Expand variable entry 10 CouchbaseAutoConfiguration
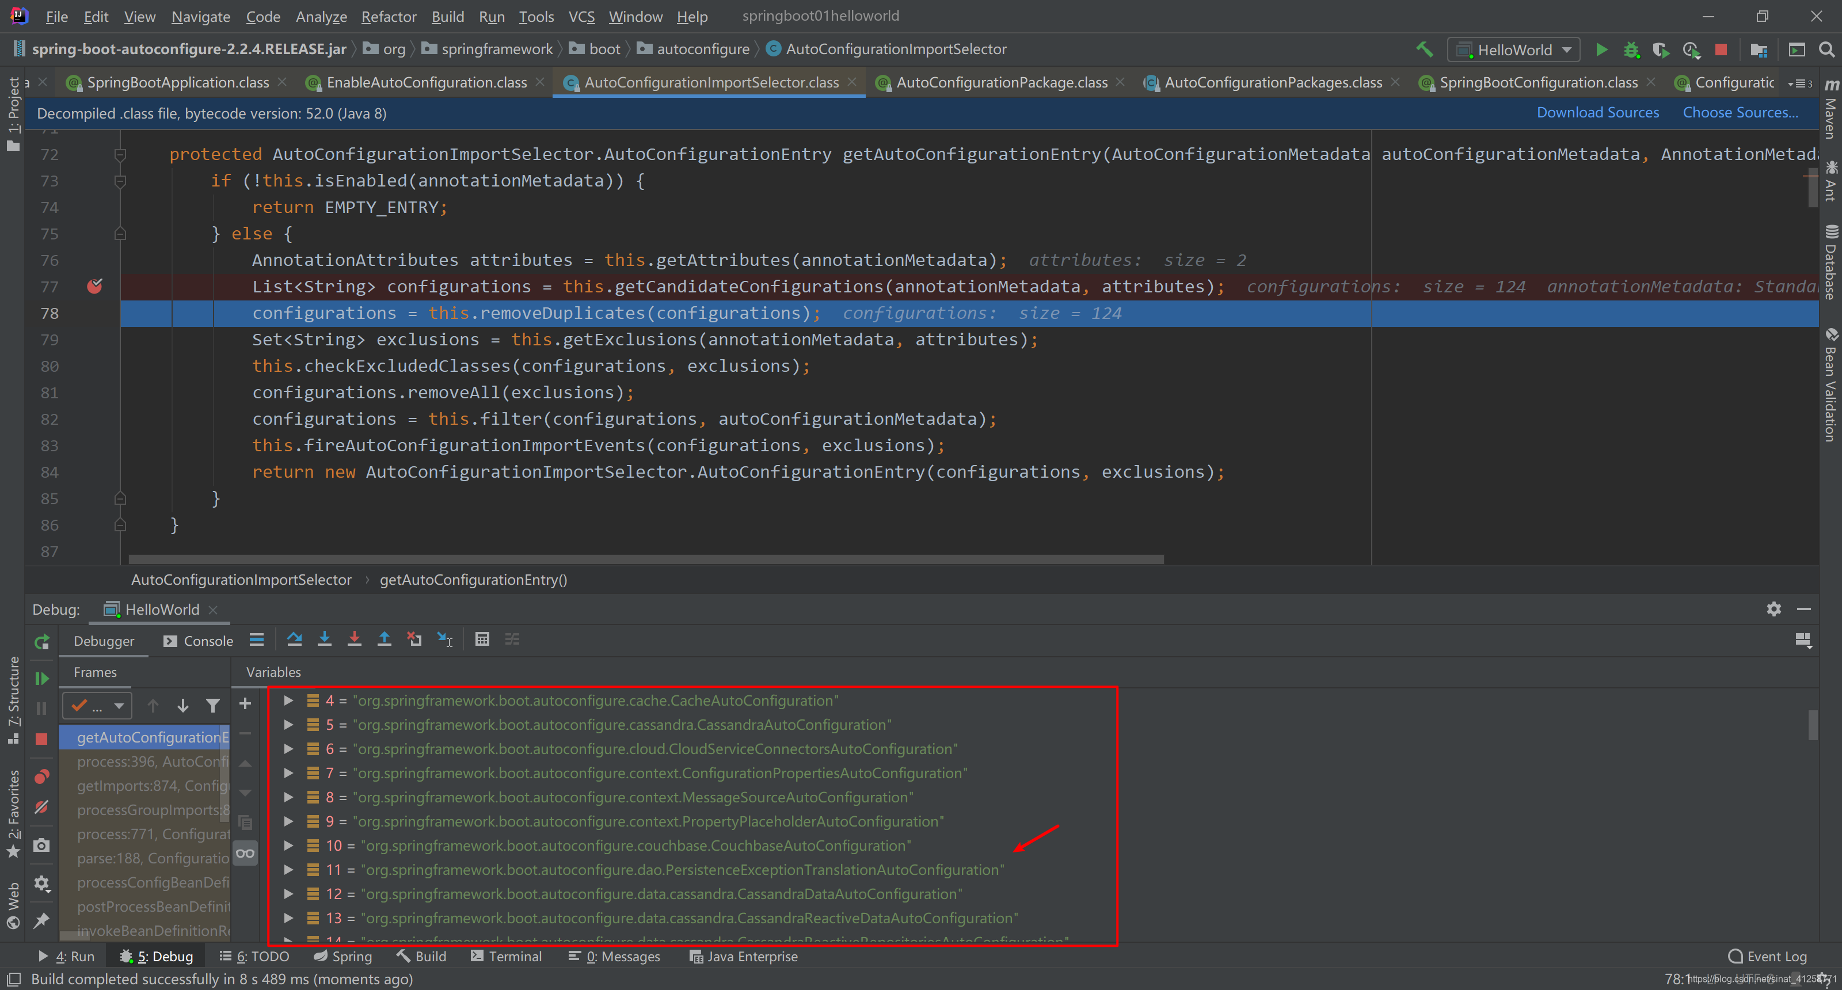Viewport: 1842px width, 990px height. click(288, 846)
